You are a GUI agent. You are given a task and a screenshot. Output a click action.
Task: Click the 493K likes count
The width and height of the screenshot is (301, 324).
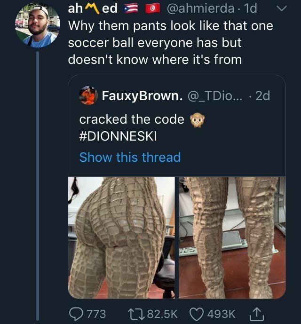[x=221, y=313]
